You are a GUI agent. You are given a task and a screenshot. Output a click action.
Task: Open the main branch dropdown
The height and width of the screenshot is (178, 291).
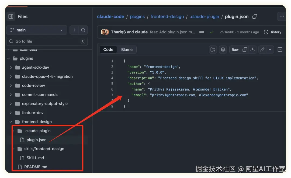click(x=37, y=30)
